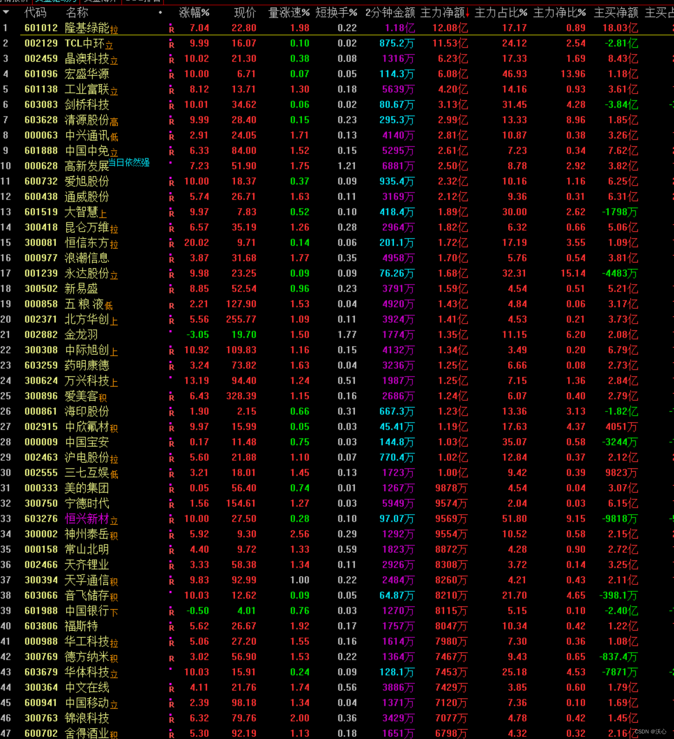Click the 主买净额 column header
The image size is (674, 739).
[616, 13]
